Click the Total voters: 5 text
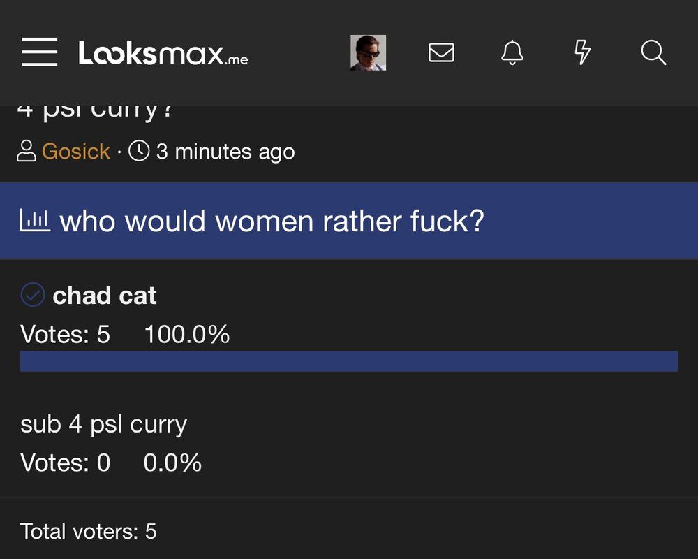 point(88,531)
